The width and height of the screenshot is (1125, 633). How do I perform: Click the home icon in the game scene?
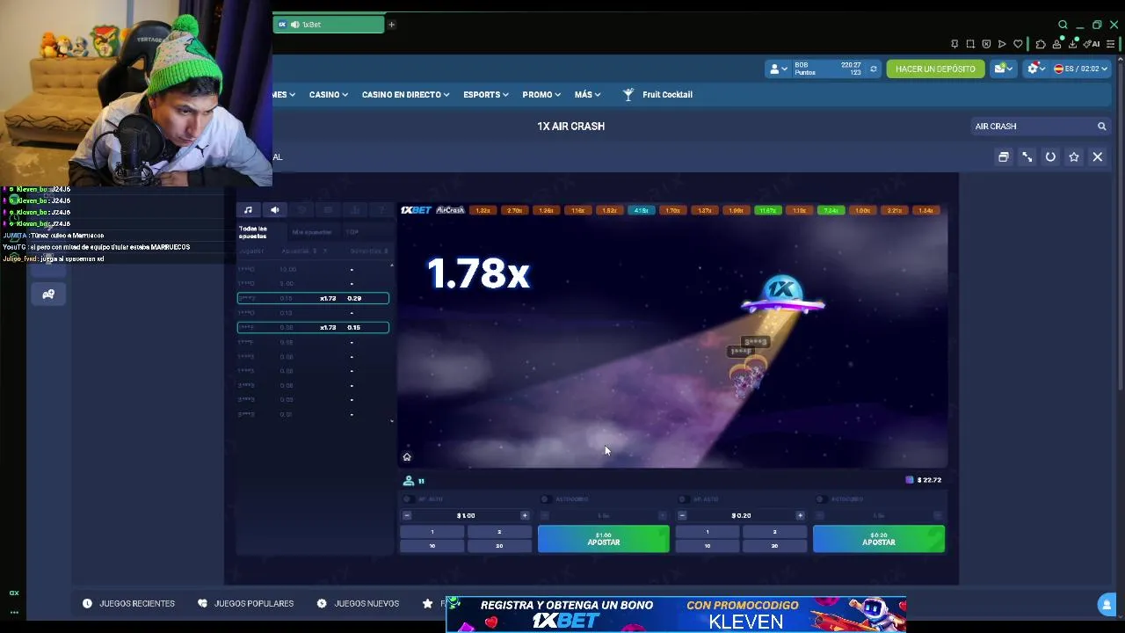tap(407, 457)
